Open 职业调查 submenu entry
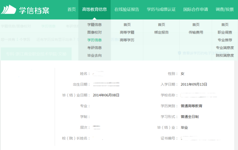 click(225, 32)
